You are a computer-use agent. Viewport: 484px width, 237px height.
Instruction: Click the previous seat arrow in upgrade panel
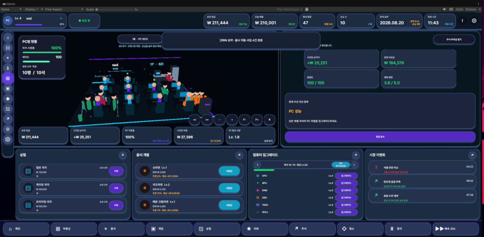point(258,165)
